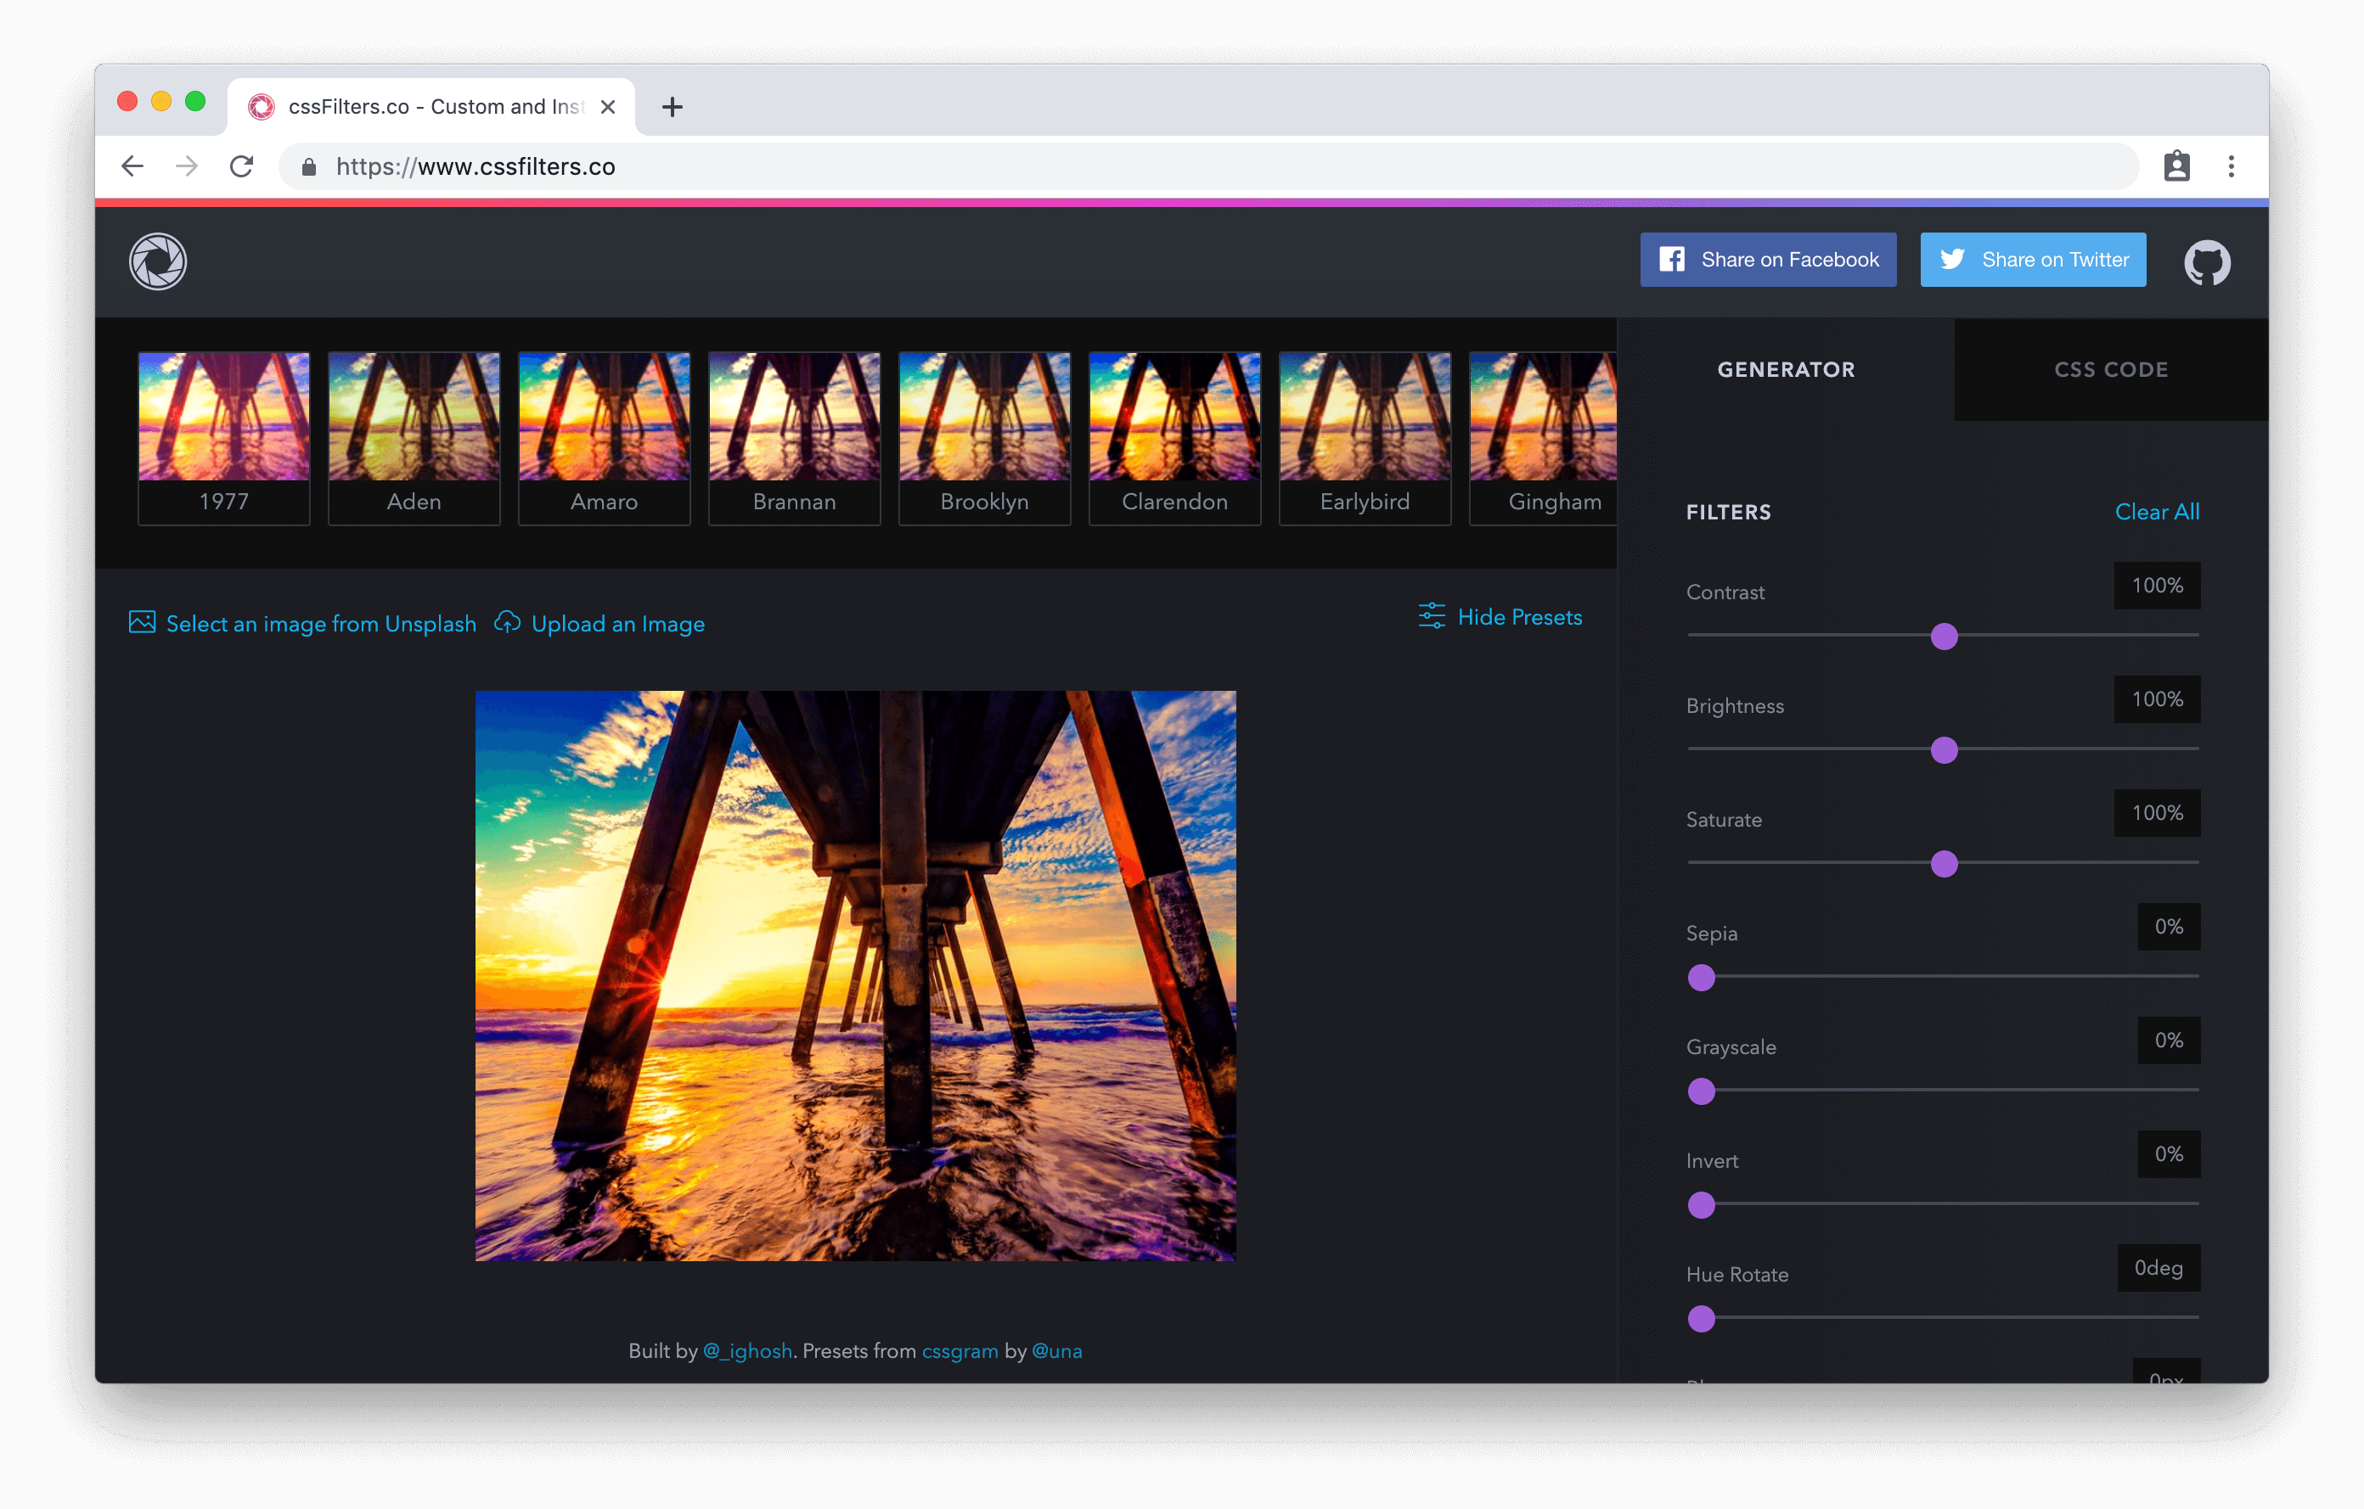Screen dimensions: 2364x1509
Task: Open the cssgram link in the footer
Action: click(960, 1351)
